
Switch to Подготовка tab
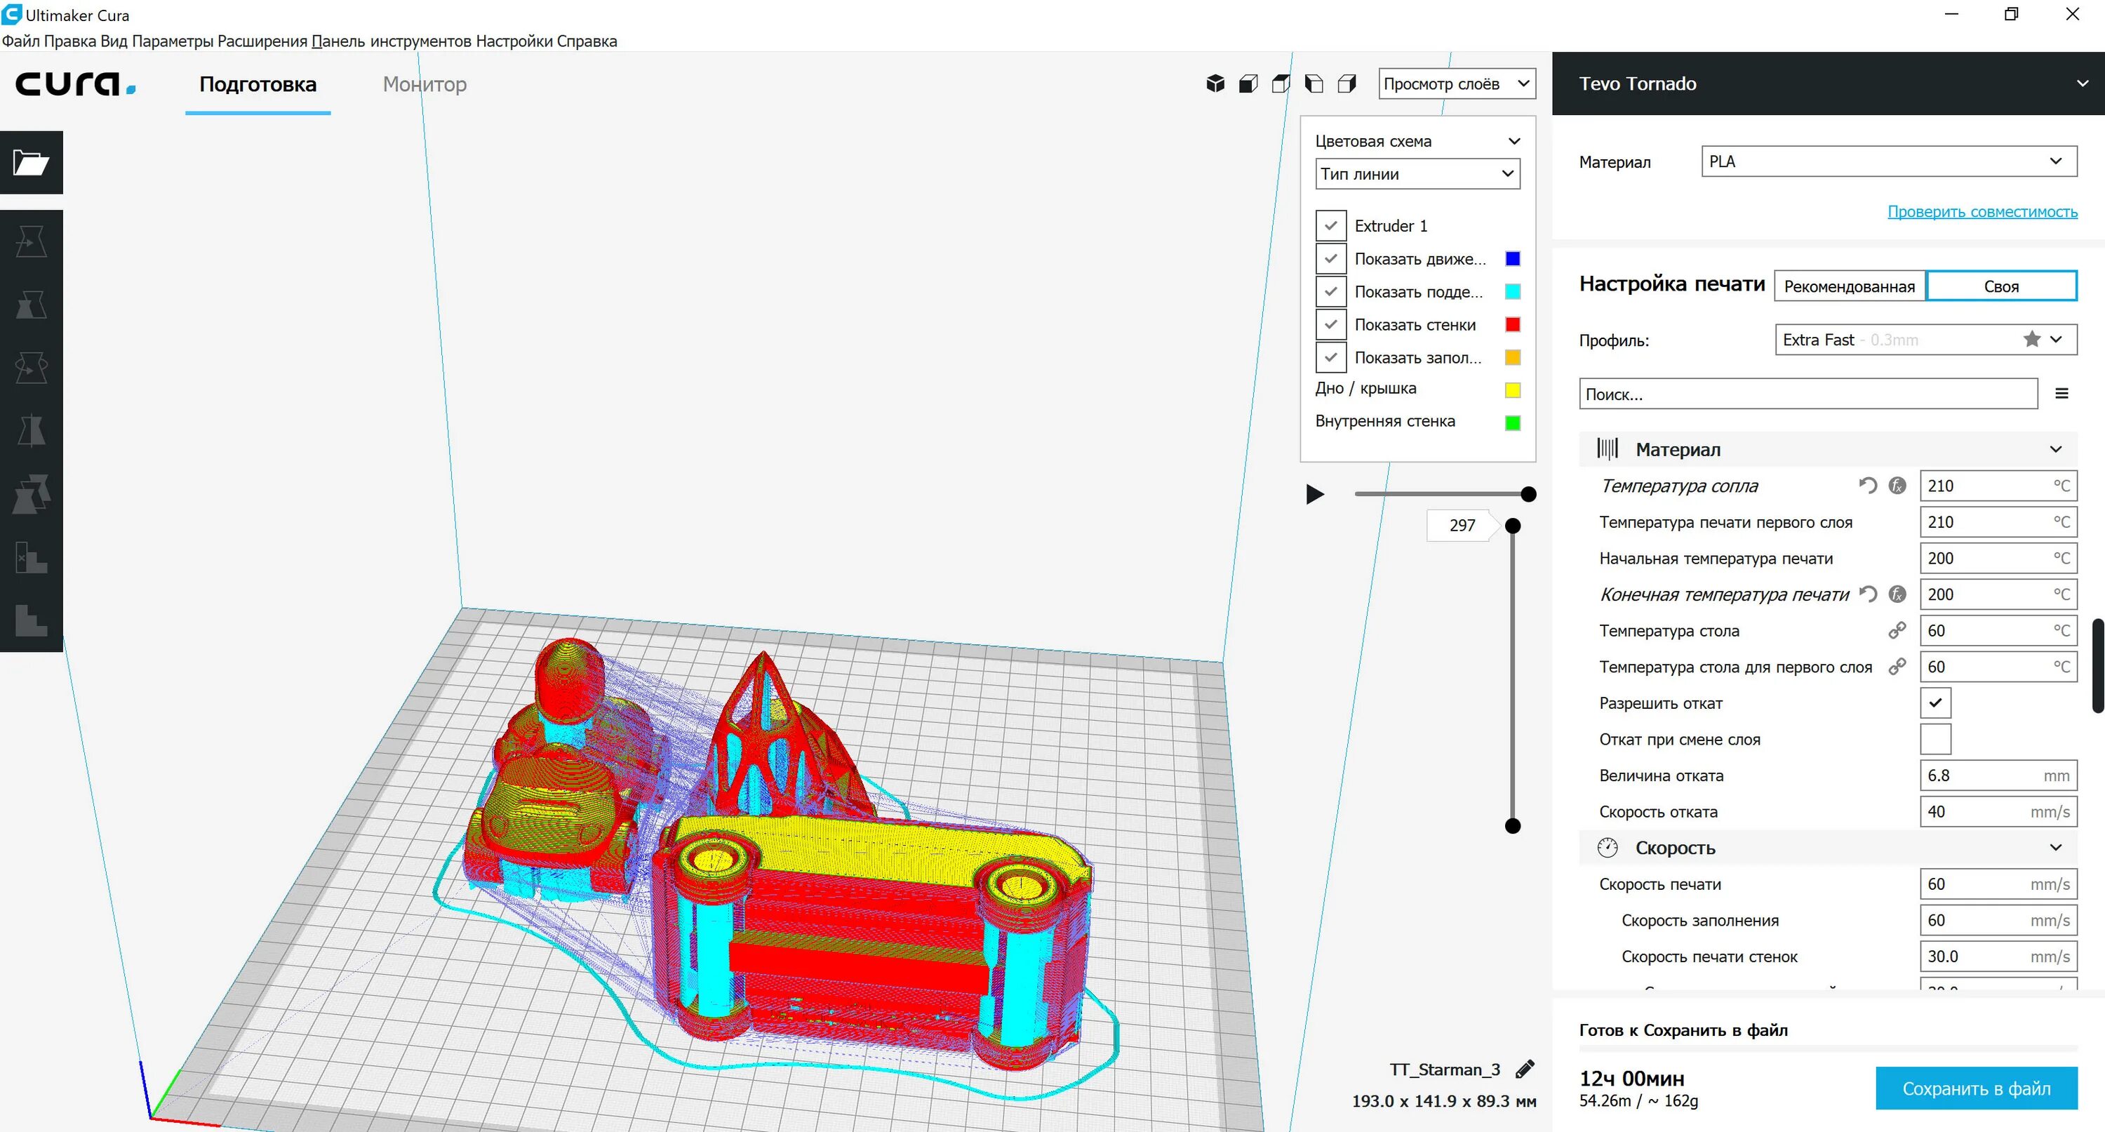click(258, 84)
